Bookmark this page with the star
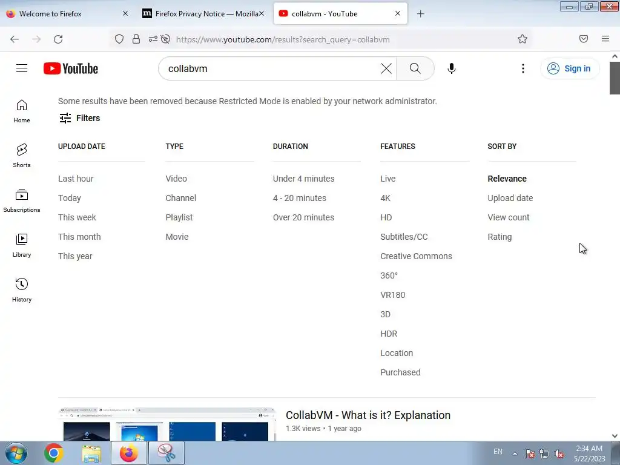 (523, 39)
